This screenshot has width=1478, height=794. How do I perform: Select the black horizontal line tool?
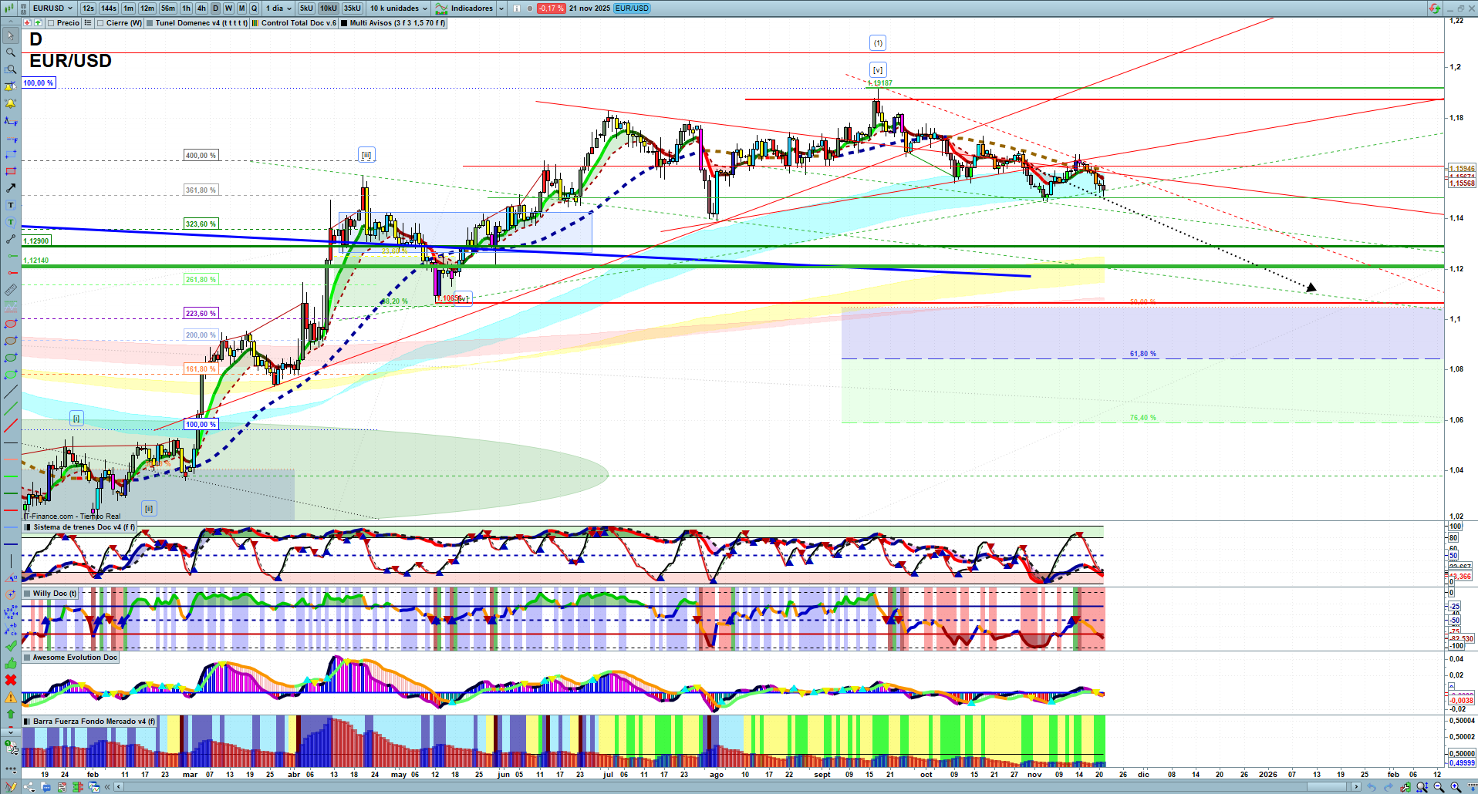point(11,442)
